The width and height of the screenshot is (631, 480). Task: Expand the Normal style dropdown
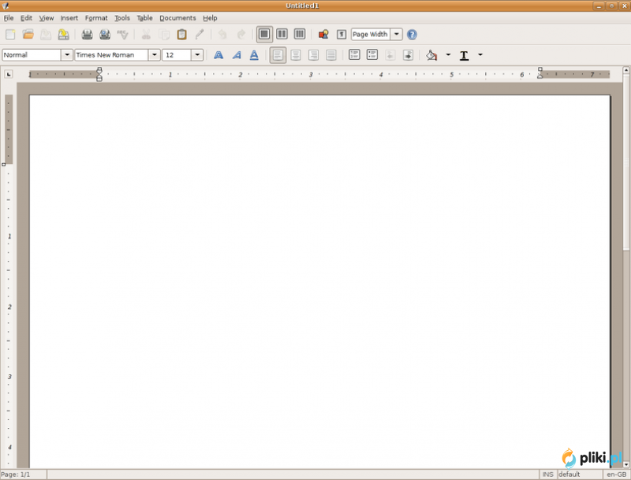[x=67, y=54]
